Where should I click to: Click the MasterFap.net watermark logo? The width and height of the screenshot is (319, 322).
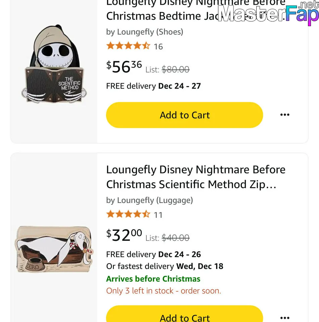tap(268, 13)
